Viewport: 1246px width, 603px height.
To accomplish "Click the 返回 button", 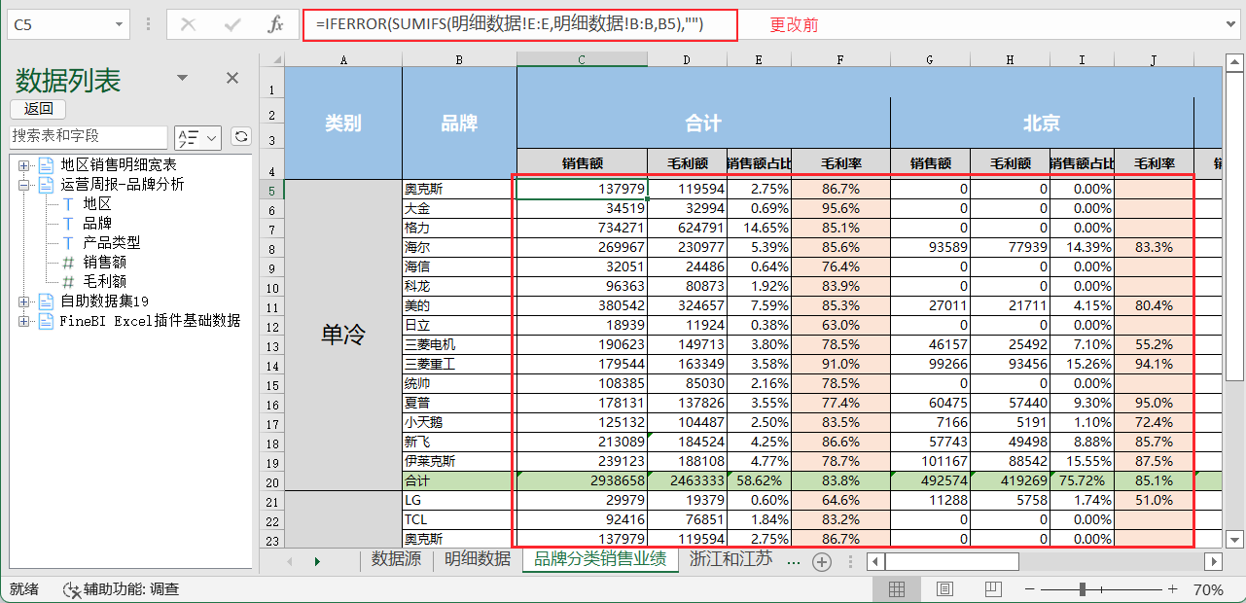I will click(x=38, y=109).
